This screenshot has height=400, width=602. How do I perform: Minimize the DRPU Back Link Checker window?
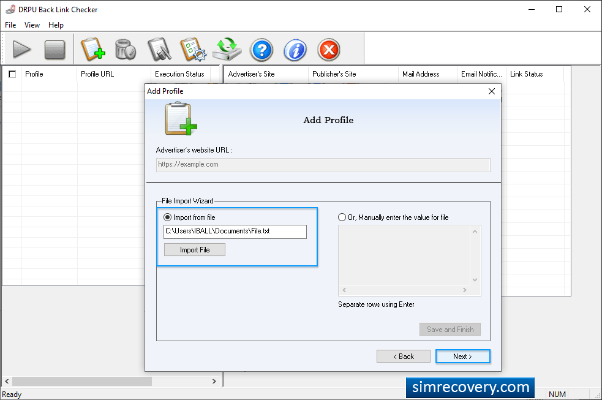pos(532,9)
